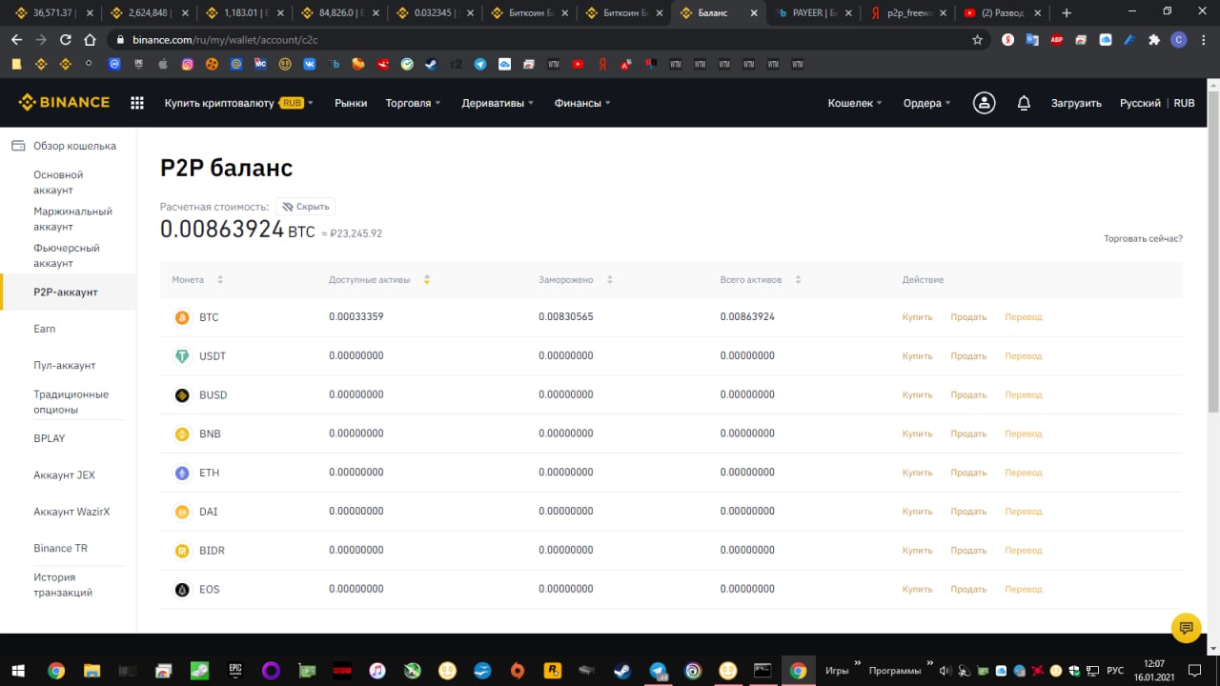Click the USDT coin icon
The height and width of the screenshot is (686, 1220).
pos(182,356)
